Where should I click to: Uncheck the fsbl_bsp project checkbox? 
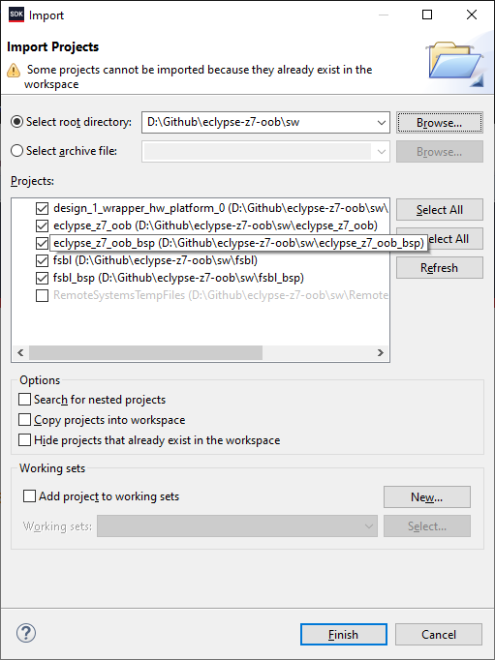click(x=42, y=278)
